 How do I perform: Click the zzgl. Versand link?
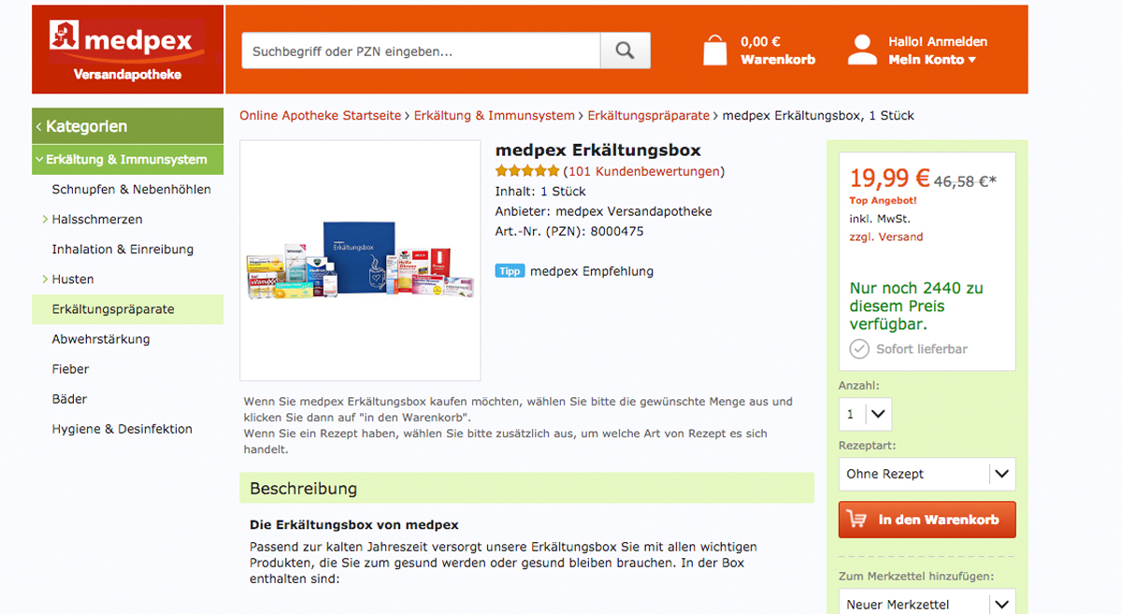click(886, 236)
